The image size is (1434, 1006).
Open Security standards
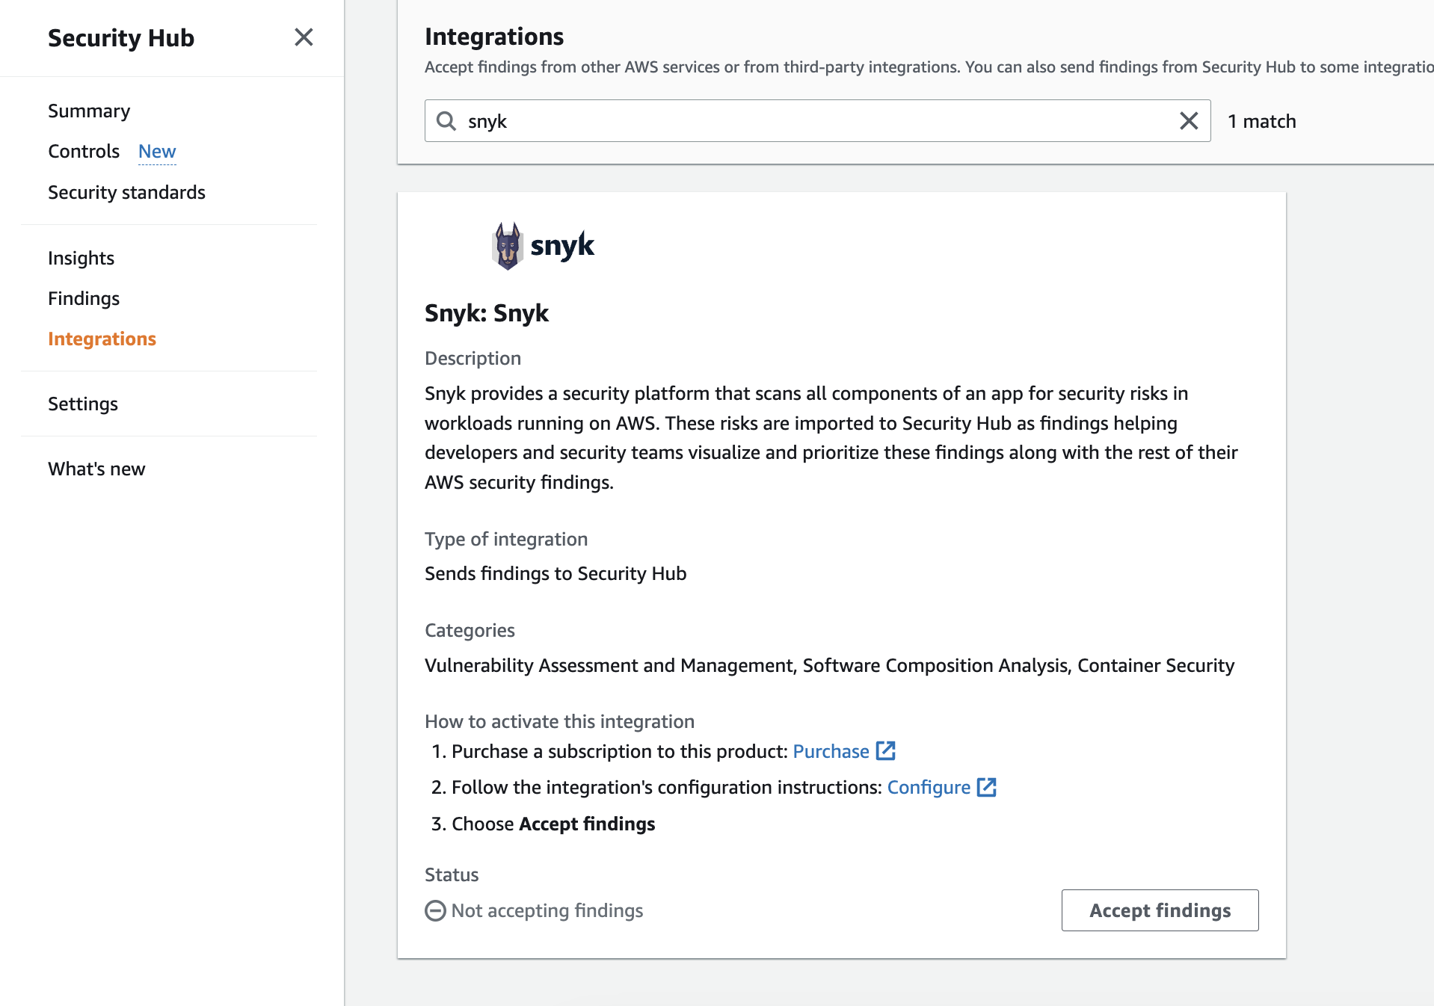[x=126, y=192]
